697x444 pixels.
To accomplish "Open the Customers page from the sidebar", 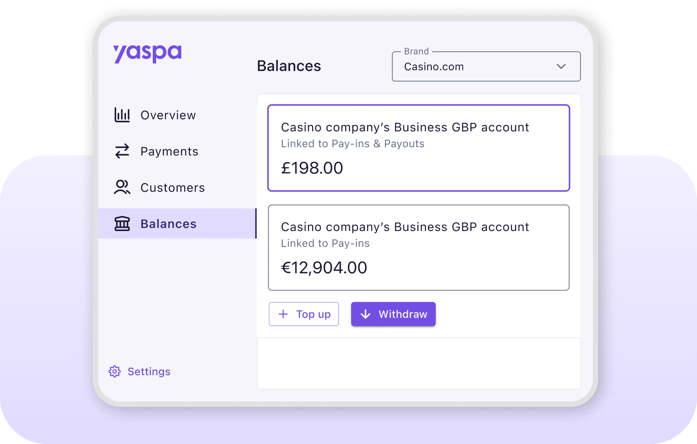I will pos(172,187).
